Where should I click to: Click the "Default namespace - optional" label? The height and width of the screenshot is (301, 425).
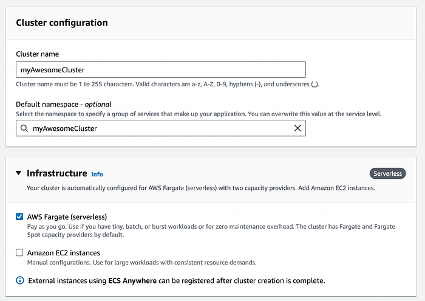[64, 104]
